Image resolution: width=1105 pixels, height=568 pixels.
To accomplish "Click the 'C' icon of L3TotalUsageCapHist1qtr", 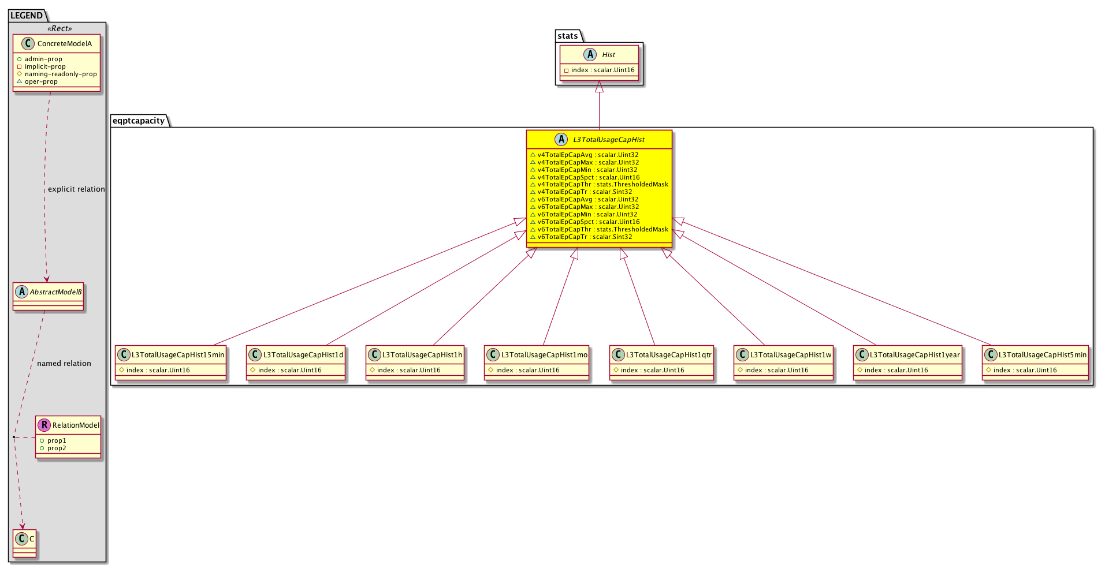I will pyautogui.click(x=618, y=355).
